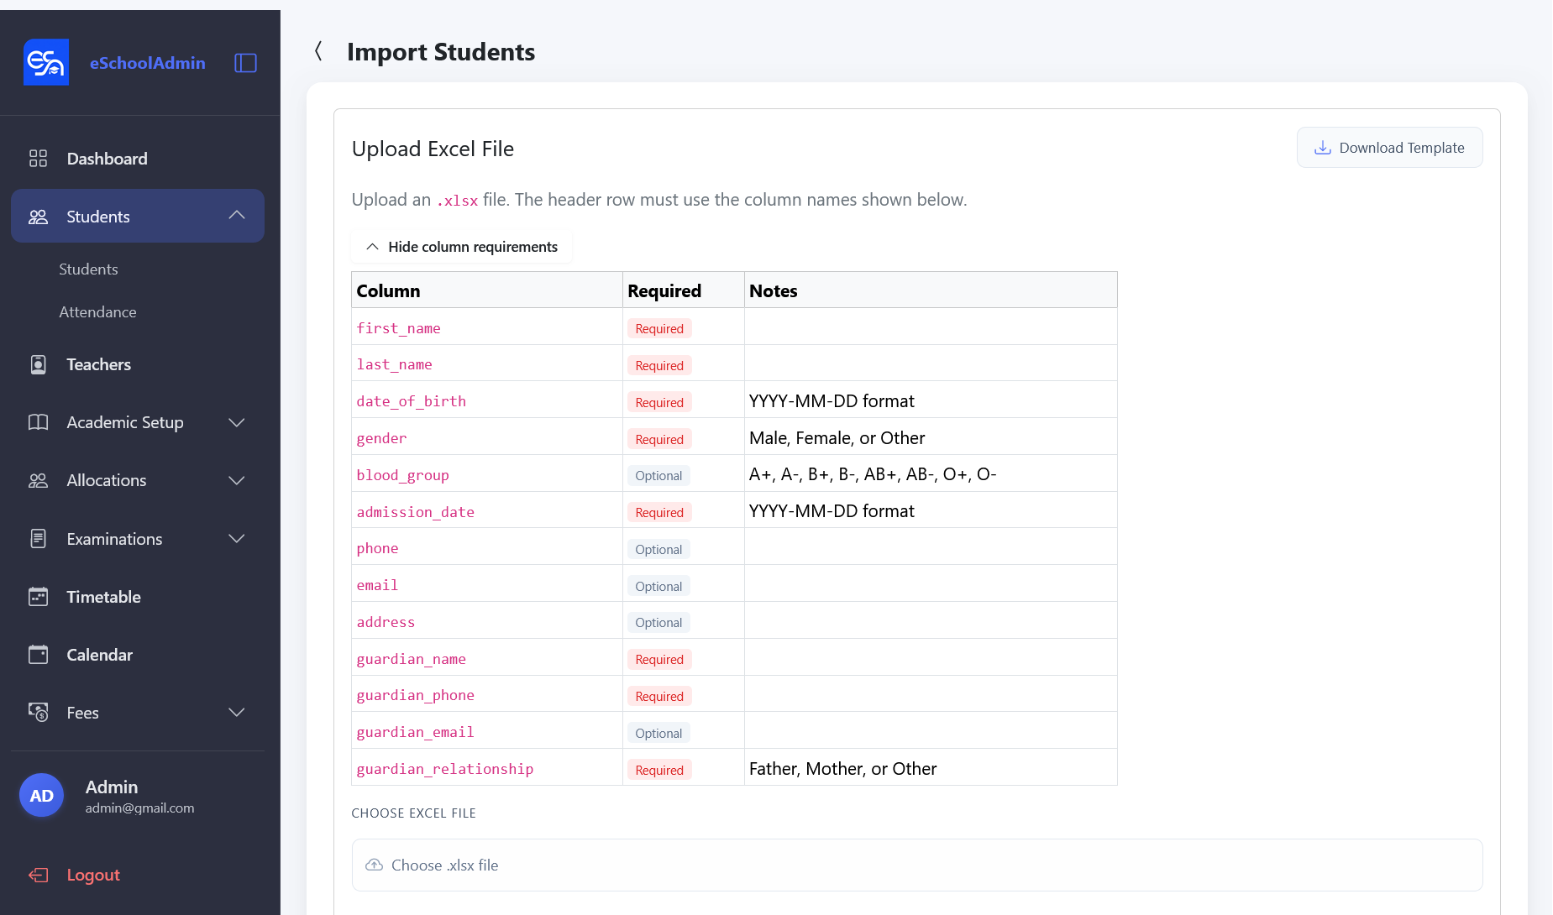
Task: Open the Attendance submenu item
Action: 97,312
